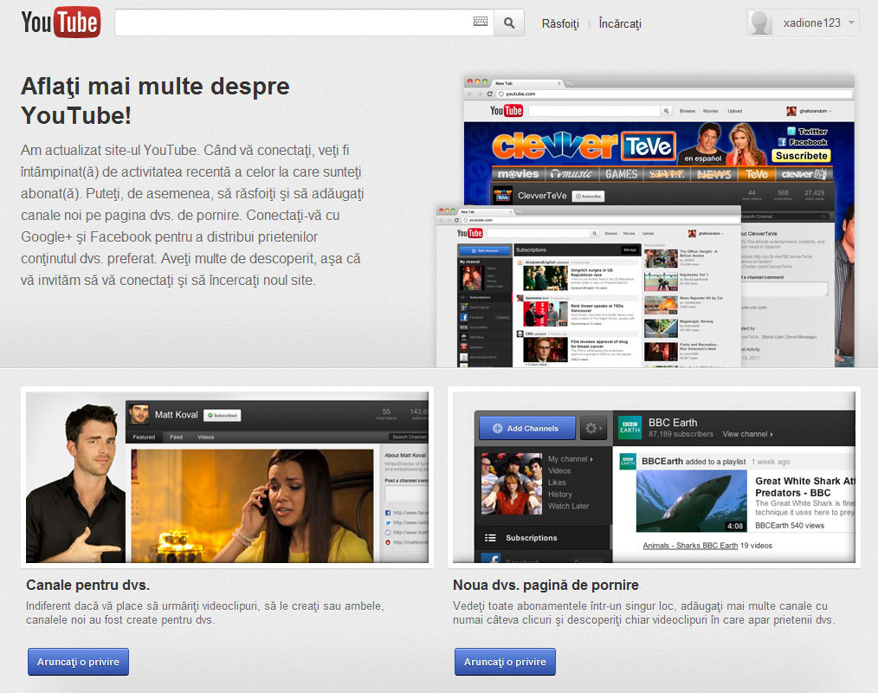Click the BBC Earth homepage preview image
Image resolution: width=878 pixels, height=693 pixels.
tap(654, 477)
